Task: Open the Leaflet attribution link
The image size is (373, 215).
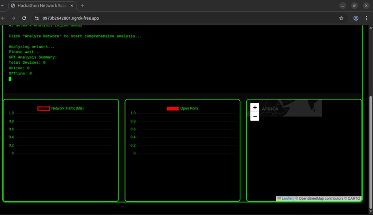Action: 287,198
